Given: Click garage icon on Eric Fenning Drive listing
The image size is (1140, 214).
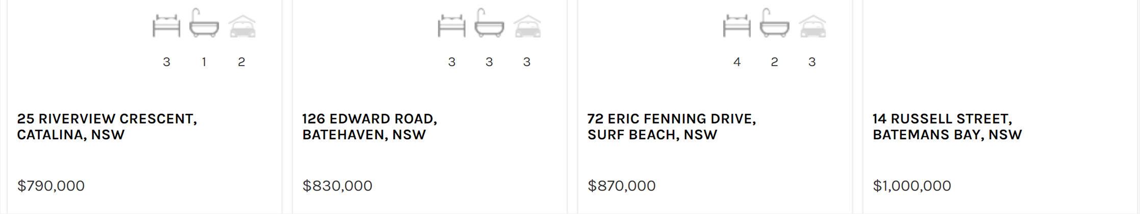Looking at the screenshot, I should 812,26.
